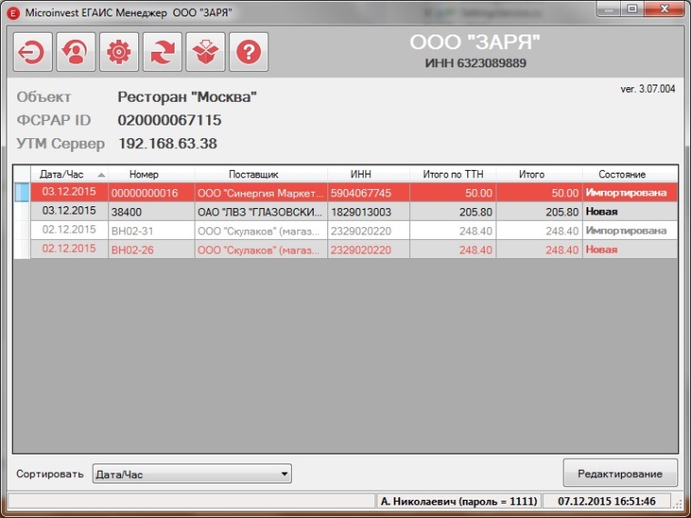Click the А. Николаевич status bar user field
Screen dimensions: 691x518
pyautogui.click(x=458, y=502)
